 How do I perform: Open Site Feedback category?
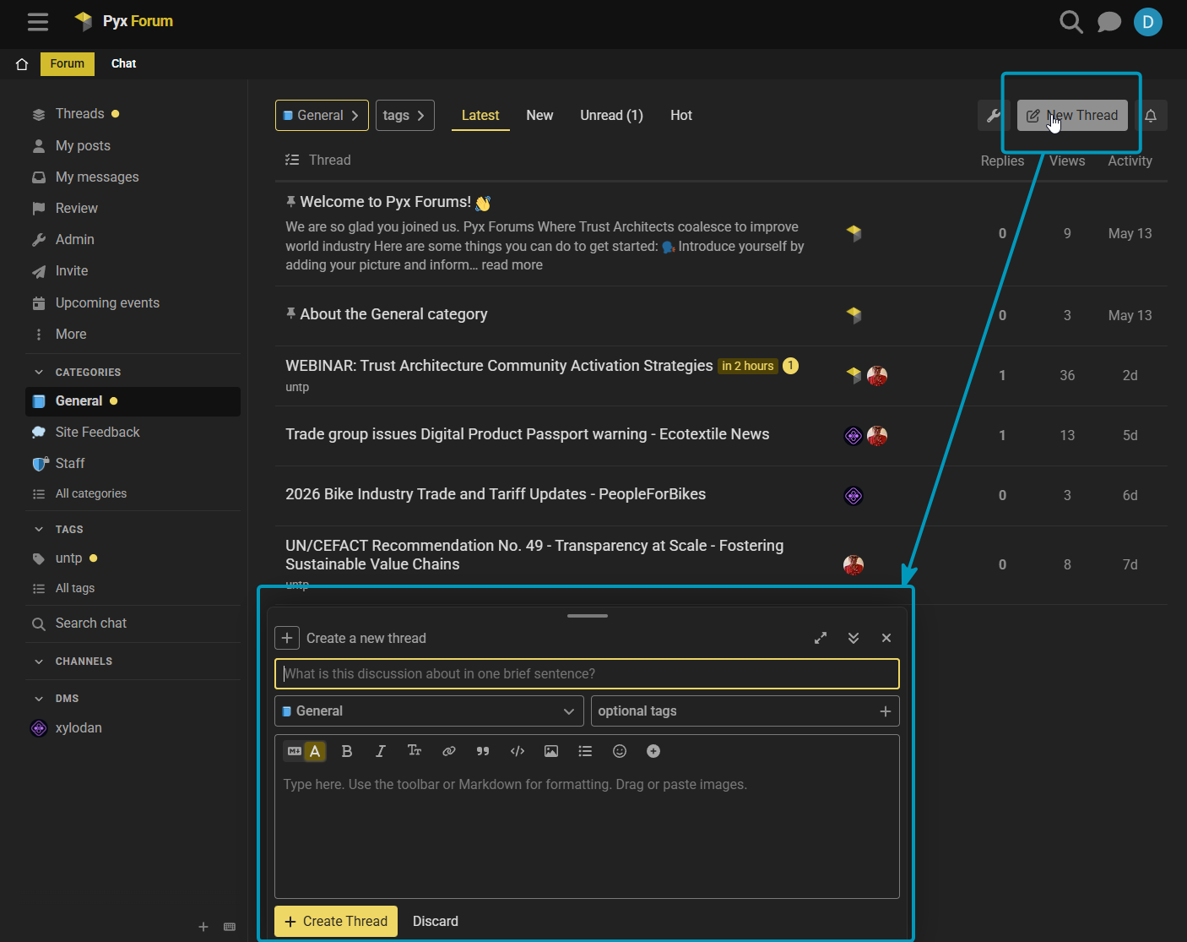point(98,433)
